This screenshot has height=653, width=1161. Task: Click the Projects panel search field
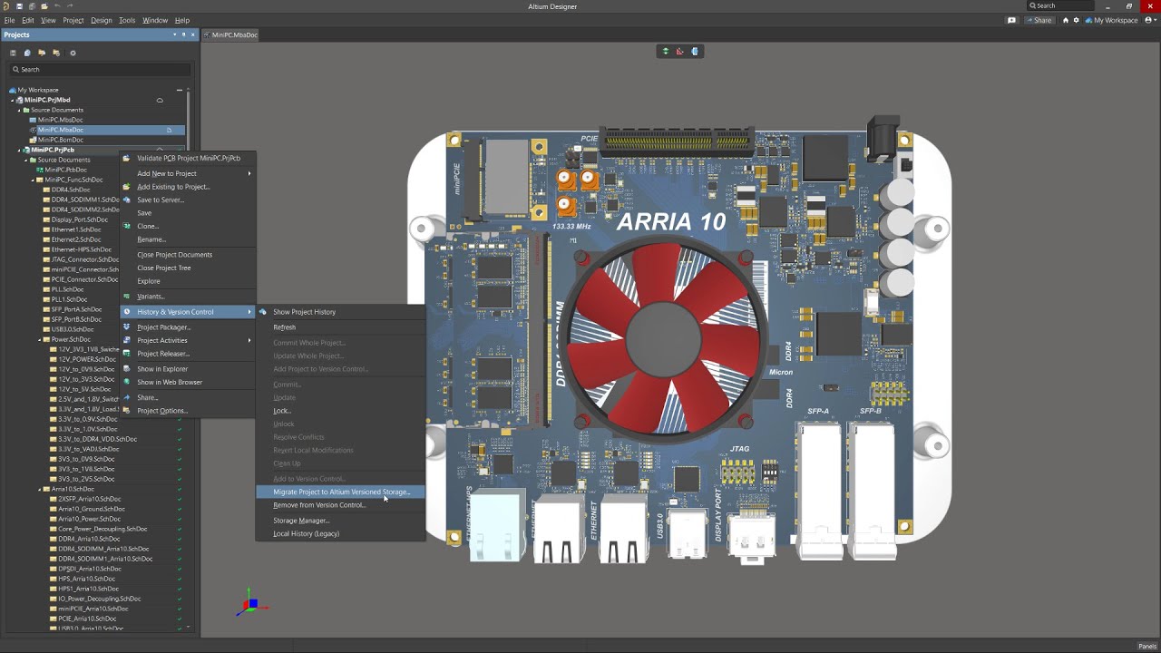pyautogui.click(x=100, y=69)
